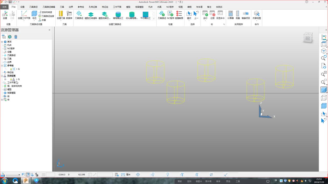Open 进给和转速 feeds and speeds
328x184 pixels.
pos(45,12)
